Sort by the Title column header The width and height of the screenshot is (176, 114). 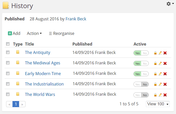29,44
